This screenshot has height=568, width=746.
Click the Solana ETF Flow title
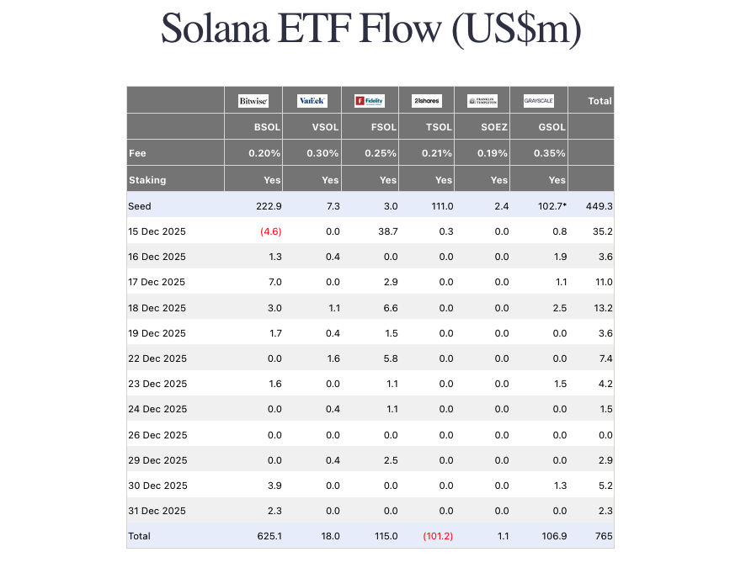coord(371,29)
